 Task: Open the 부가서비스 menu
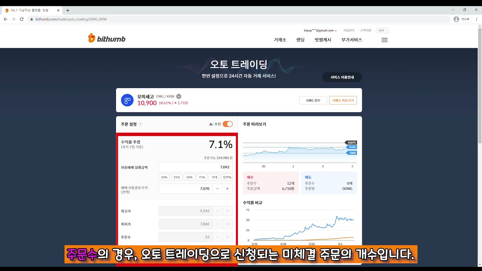352,40
